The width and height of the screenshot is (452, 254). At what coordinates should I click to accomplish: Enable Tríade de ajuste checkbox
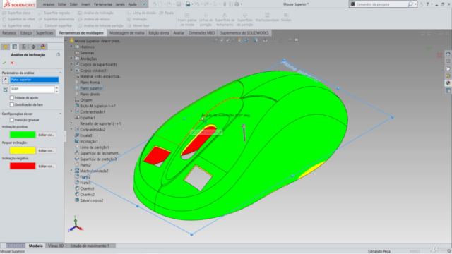pos(12,98)
